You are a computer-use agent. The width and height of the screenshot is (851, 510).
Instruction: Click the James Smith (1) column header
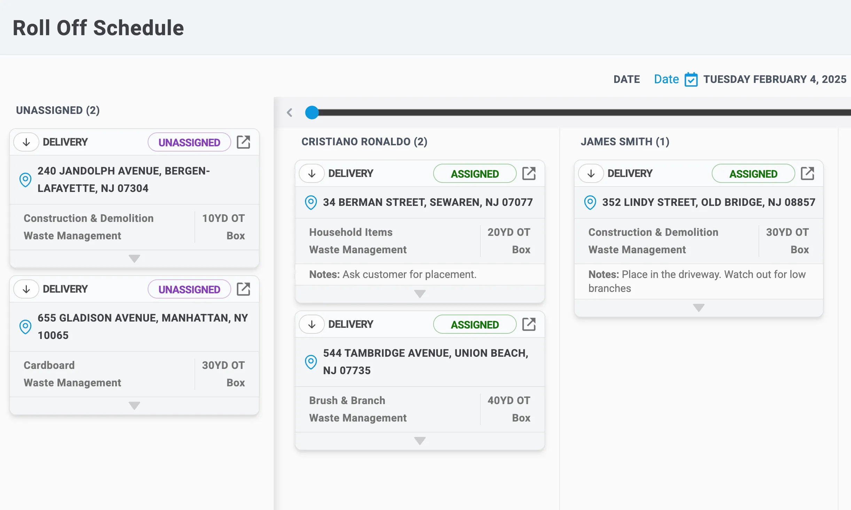625,142
